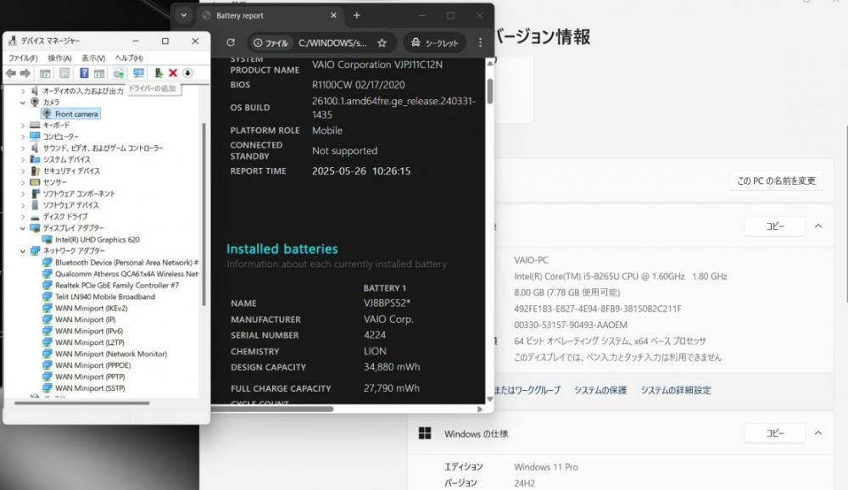The image size is (848, 490).
Task: Bookmark the page with the star icon
Action: pos(382,42)
